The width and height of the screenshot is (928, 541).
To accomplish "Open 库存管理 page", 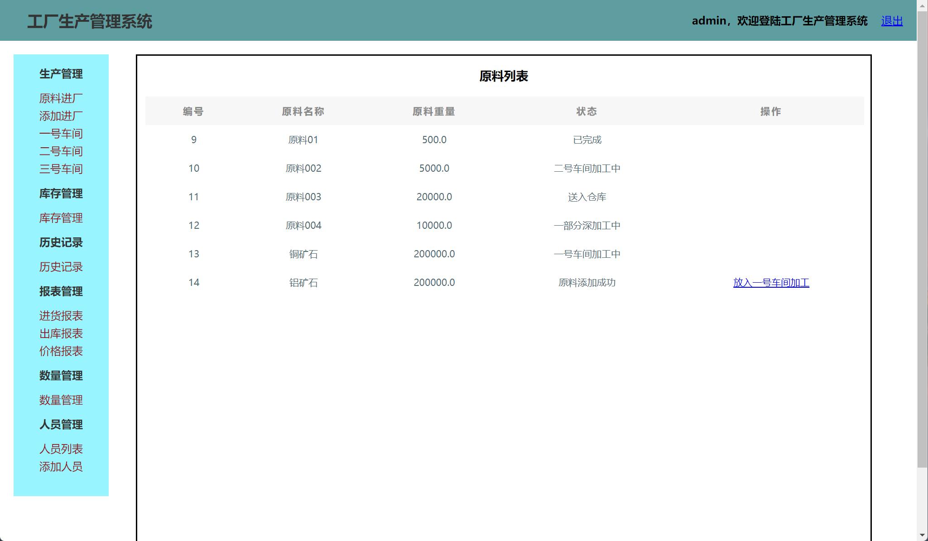I will coord(61,218).
